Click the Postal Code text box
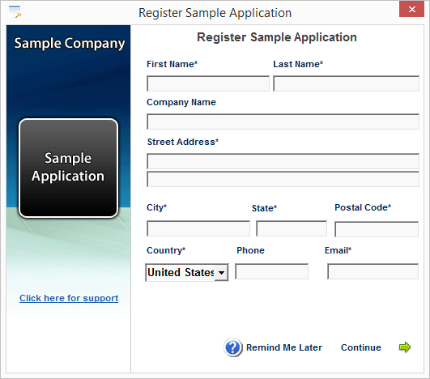Screen dimensions: 430x379 [x=377, y=229]
